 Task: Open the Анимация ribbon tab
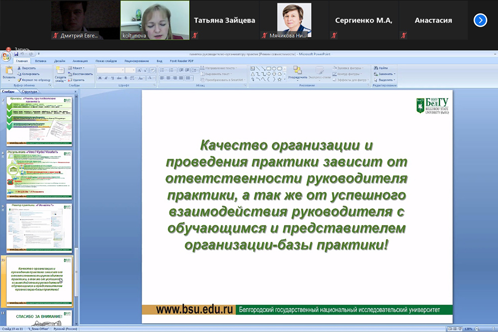tap(80, 61)
